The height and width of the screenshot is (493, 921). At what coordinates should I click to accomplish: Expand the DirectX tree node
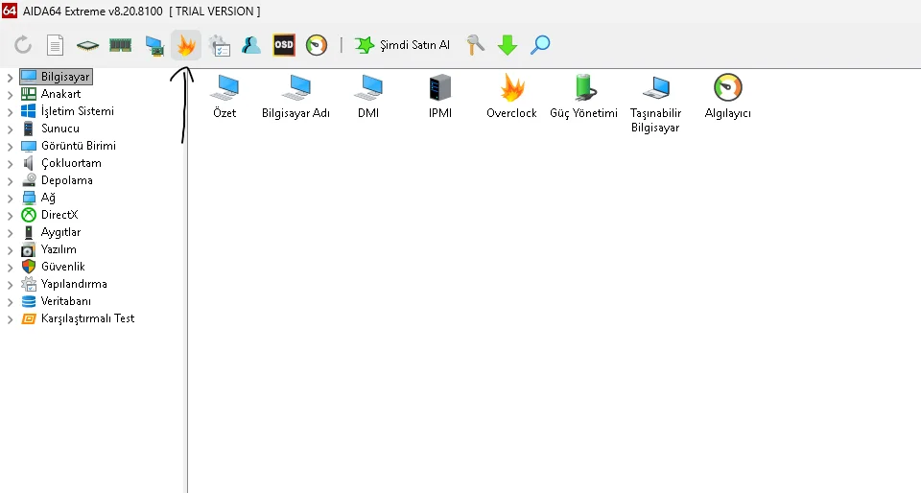pyautogui.click(x=10, y=216)
